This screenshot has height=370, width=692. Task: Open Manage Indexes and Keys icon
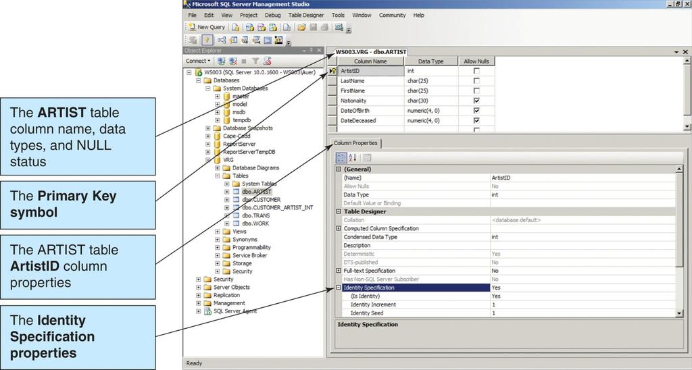pos(233,41)
